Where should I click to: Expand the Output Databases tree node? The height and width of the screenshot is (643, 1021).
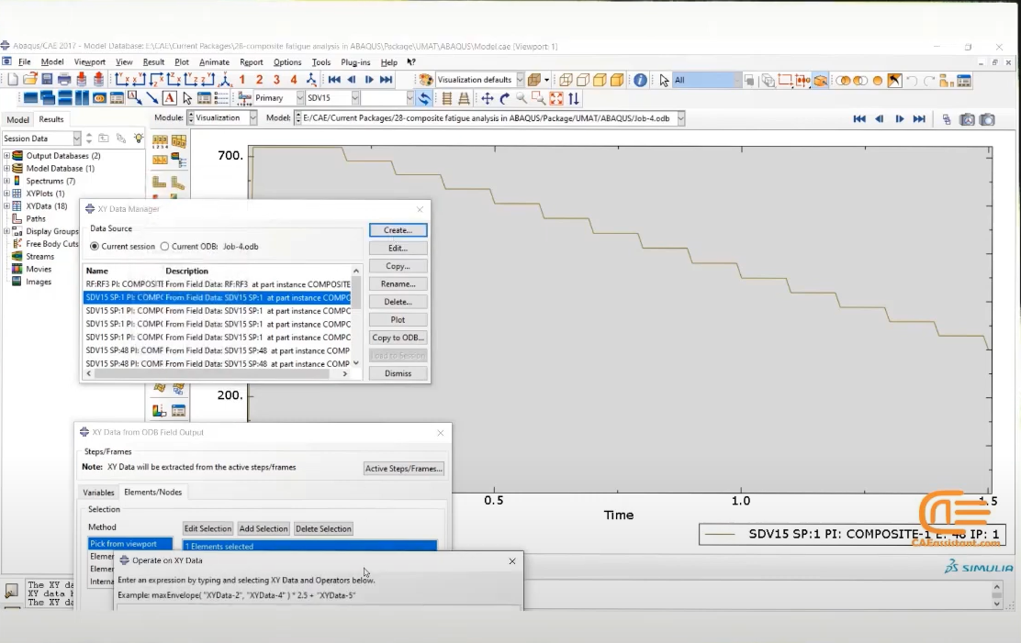(x=6, y=156)
